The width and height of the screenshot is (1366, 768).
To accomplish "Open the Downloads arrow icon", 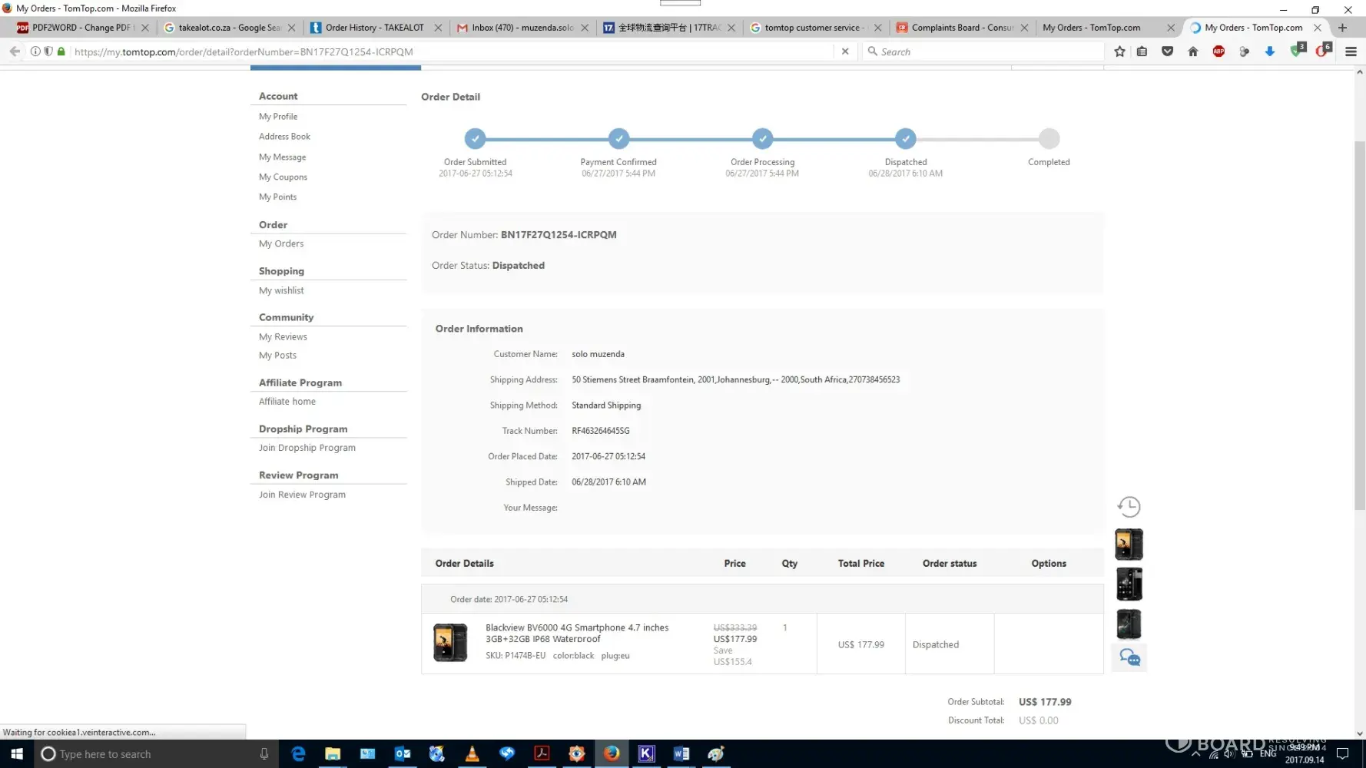I will [1269, 51].
